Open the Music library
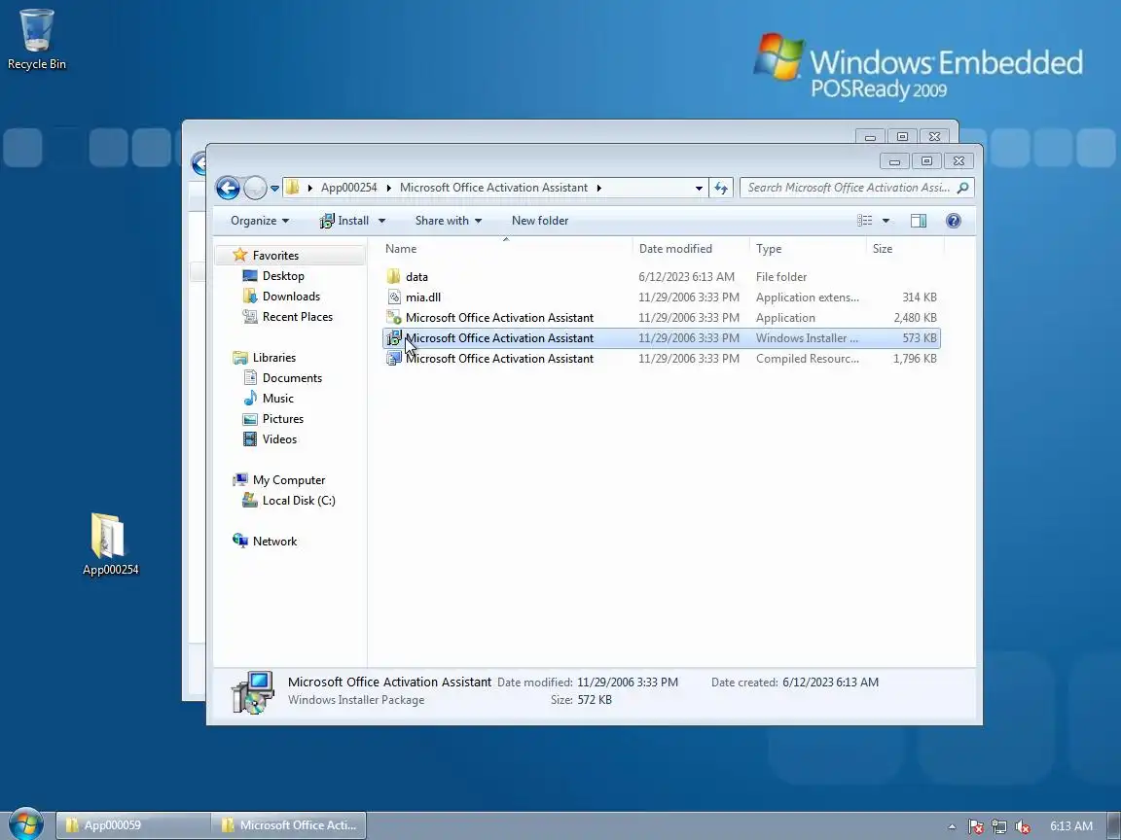This screenshot has width=1121, height=840. tap(277, 399)
